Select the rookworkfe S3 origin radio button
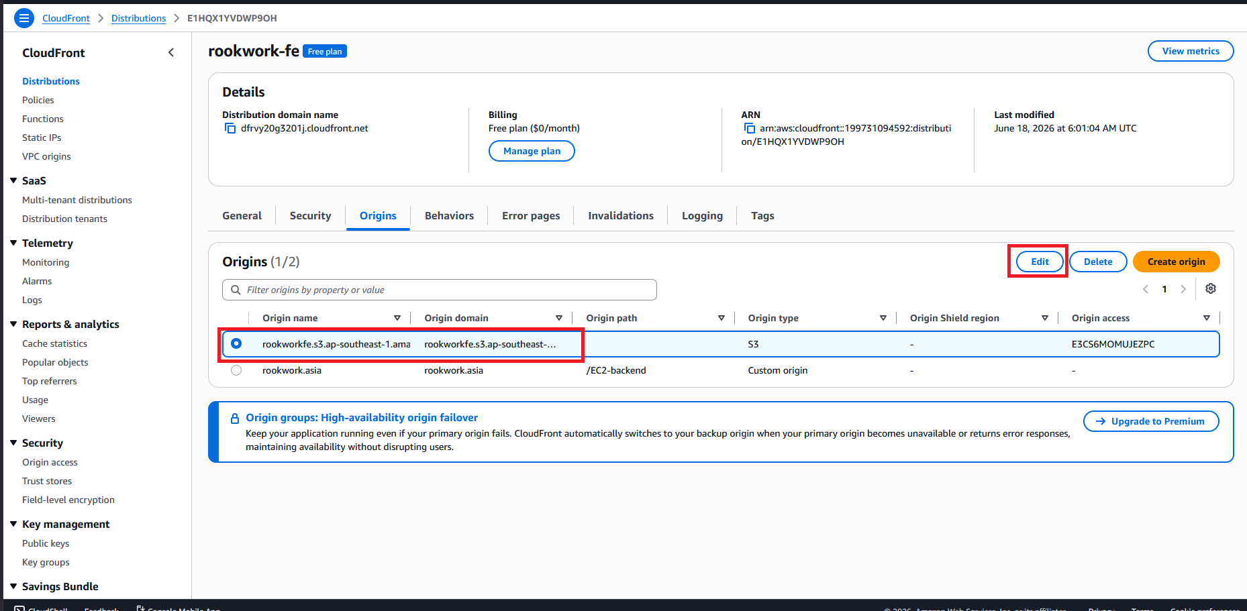The image size is (1247, 611). tap(236, 343)
